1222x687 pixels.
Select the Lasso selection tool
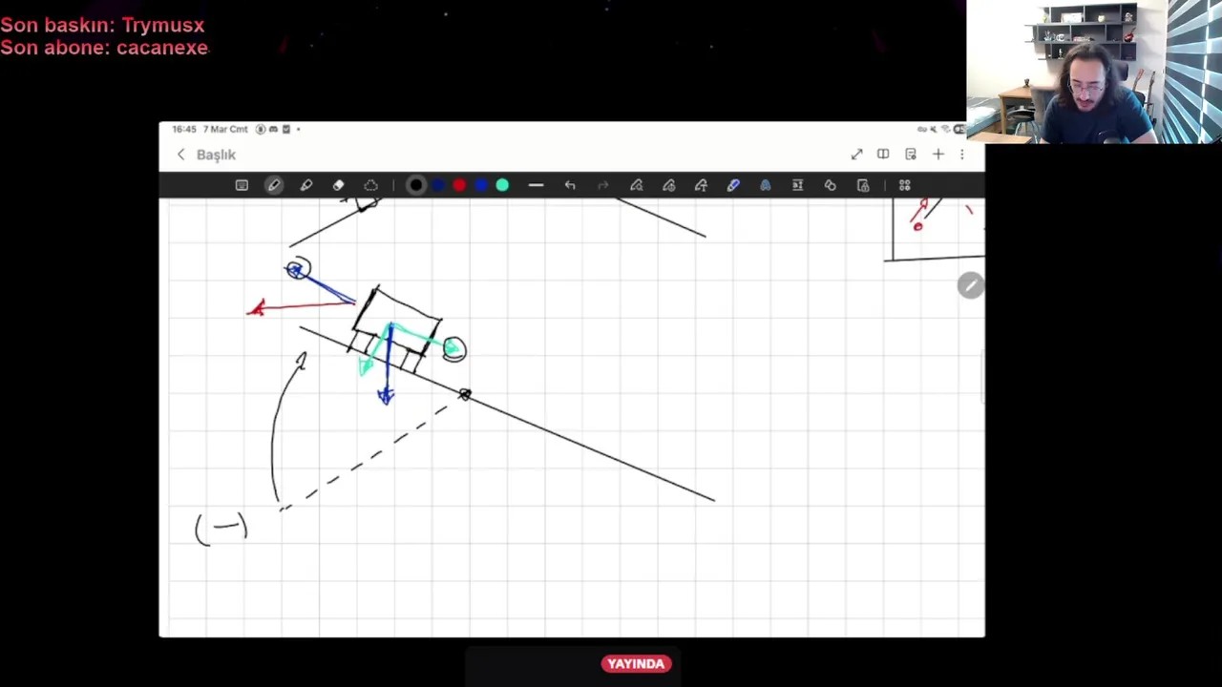(x=371, y=185)
